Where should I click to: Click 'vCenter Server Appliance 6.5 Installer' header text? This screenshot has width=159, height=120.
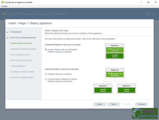(x=38, y=14)
